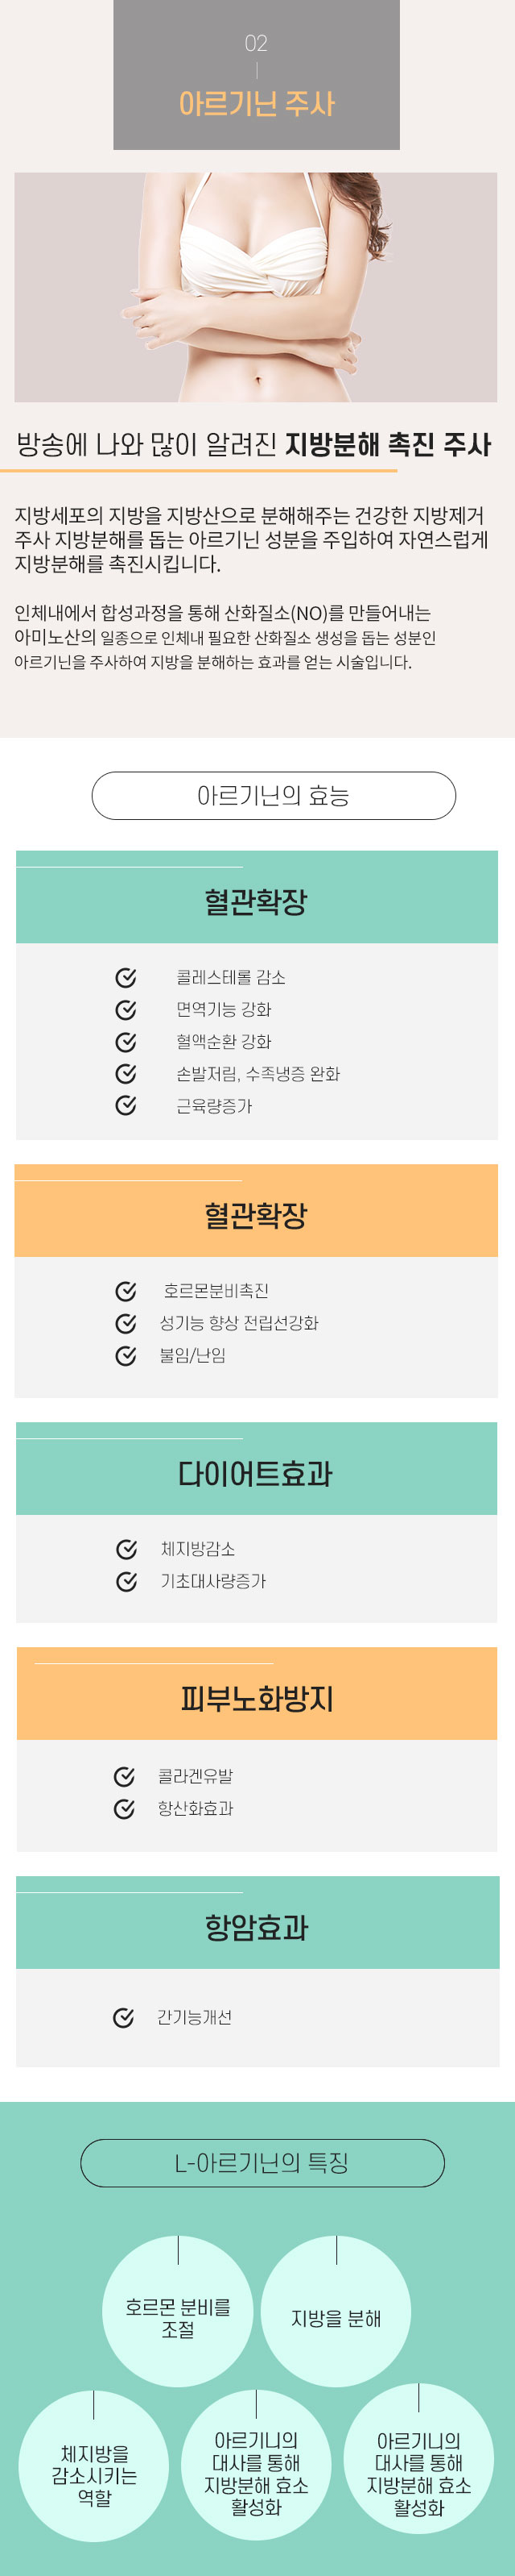Click the check icon next to 면역기능 강화
Screen dimensions: 515x2576
(x=126, y=1009)
